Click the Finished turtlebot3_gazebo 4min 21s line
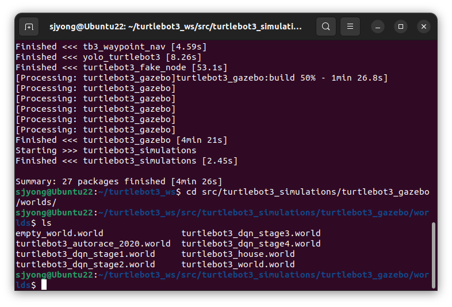The height and width of the screenshot is (307, 452). pyautogui.click(x=121, y=140)
